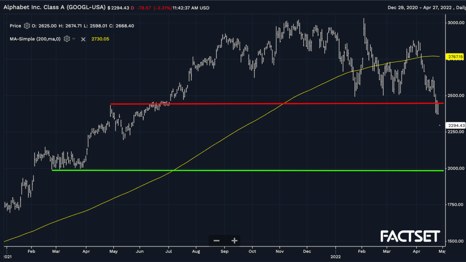The width and height of the screenshot is (466, 262).
Task: Open Price series settings gear
Action: [x=27, y=26]
